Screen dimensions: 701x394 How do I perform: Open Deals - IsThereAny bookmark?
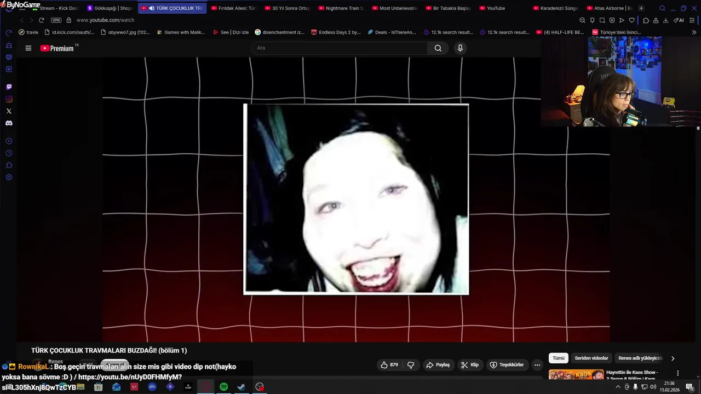click(392, 32)
